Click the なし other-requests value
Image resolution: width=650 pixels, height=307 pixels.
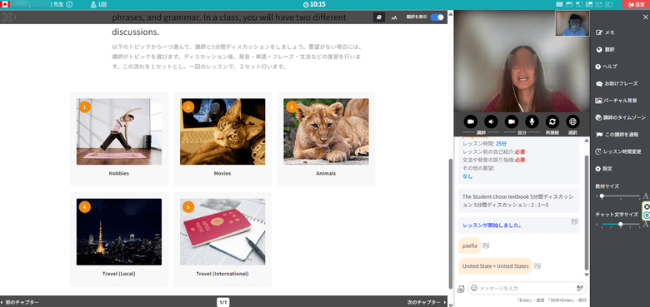pos(467,176)
